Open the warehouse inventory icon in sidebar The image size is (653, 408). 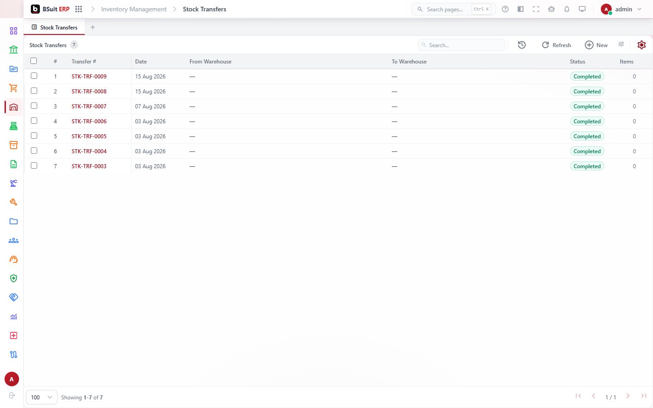[14, 107]
